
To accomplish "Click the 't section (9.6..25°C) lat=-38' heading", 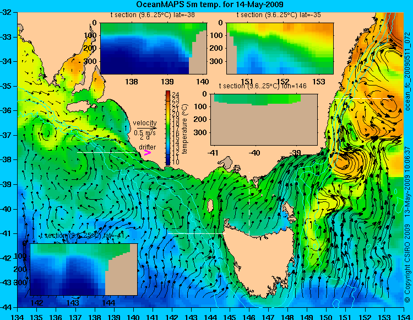I will (x=153, y=15).
